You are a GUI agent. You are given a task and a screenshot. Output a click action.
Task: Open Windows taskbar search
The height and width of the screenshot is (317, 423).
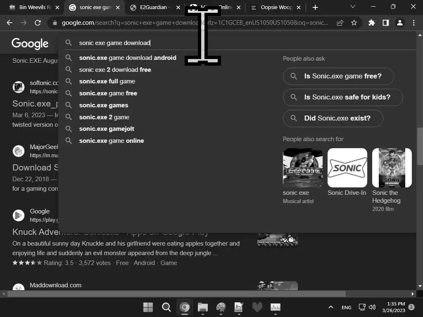click(x=166, y=307)
